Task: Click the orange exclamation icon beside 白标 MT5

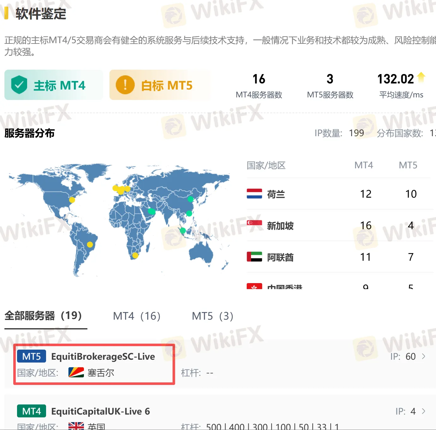Action: [125, 85]
